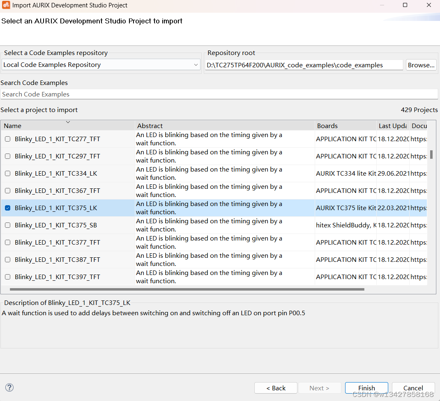Click the AURIX TC375 lite Kit board cell
Screen dimensions: 440x401
346,208
